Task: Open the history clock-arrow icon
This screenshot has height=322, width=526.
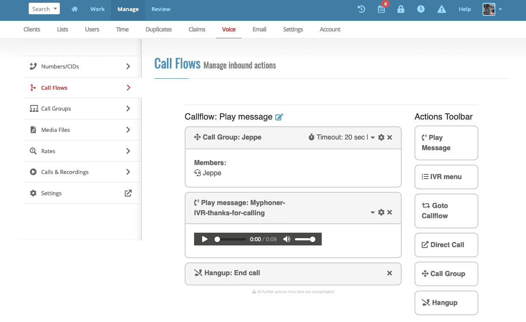Action: [x=361, y=9]
